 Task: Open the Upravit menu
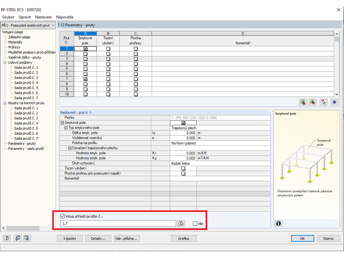pos(24,17)
